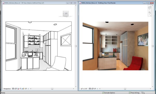Click left arrow of 3D view horizontal scrollbar
This screenshot has height=94, width=156.
click(31, 89)
